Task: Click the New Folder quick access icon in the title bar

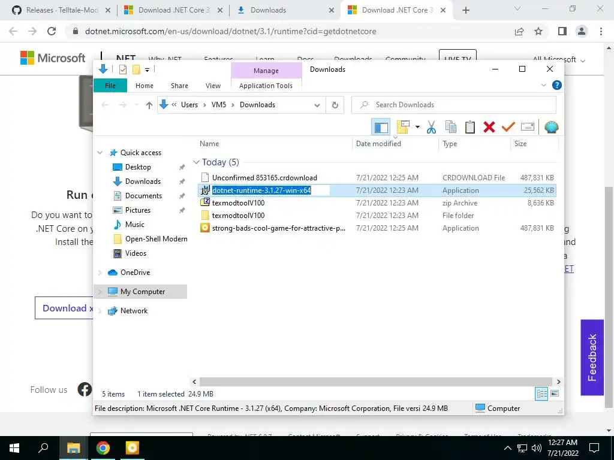Action: [x=136, y=69]
